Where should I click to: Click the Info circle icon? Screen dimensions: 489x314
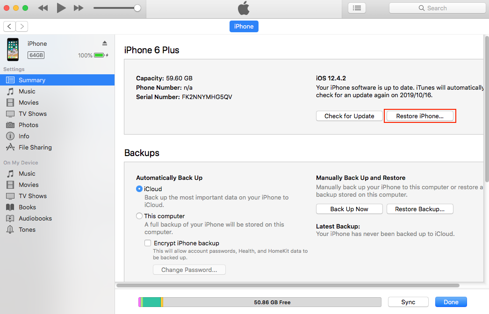[10, 136]
